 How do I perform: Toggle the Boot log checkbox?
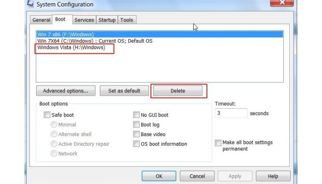[x=136, y=125]
